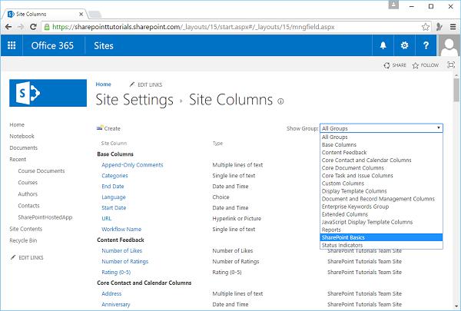Select JavaScript Display Template Columns option
461x311 pixels.
[381, 222]
